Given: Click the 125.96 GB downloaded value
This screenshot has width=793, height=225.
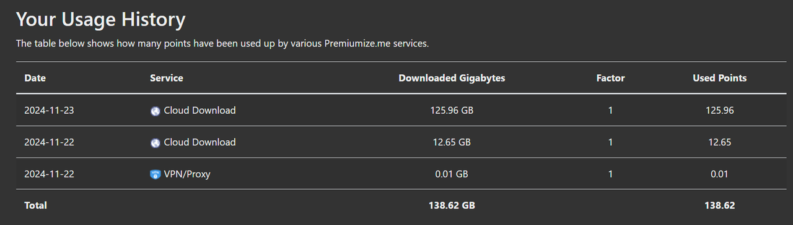Looking at the screenshot, I should tap(452, 111).
